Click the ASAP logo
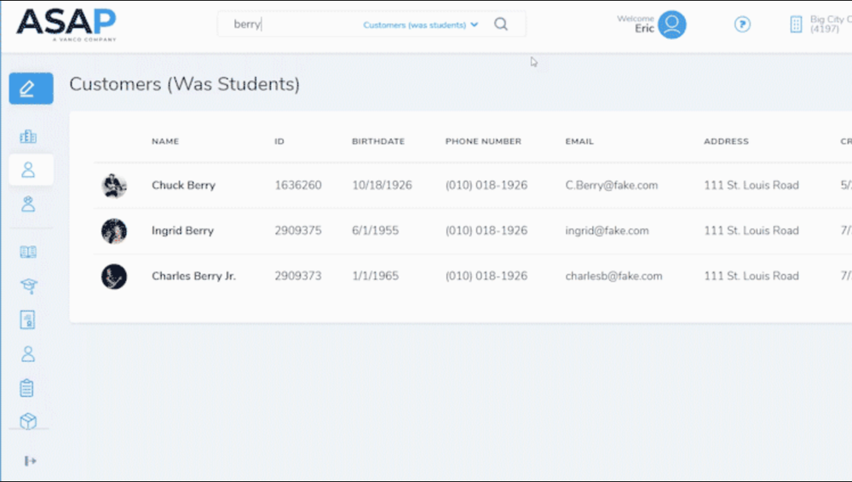852x482 pixels. click(x=66, y=25)
